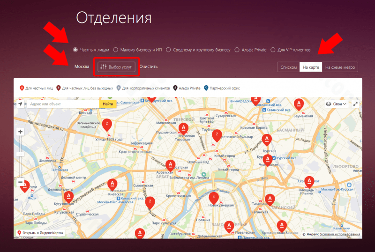Select branch marker near Таганская
This screenshot has width=375, height=252.
(270, 200)
